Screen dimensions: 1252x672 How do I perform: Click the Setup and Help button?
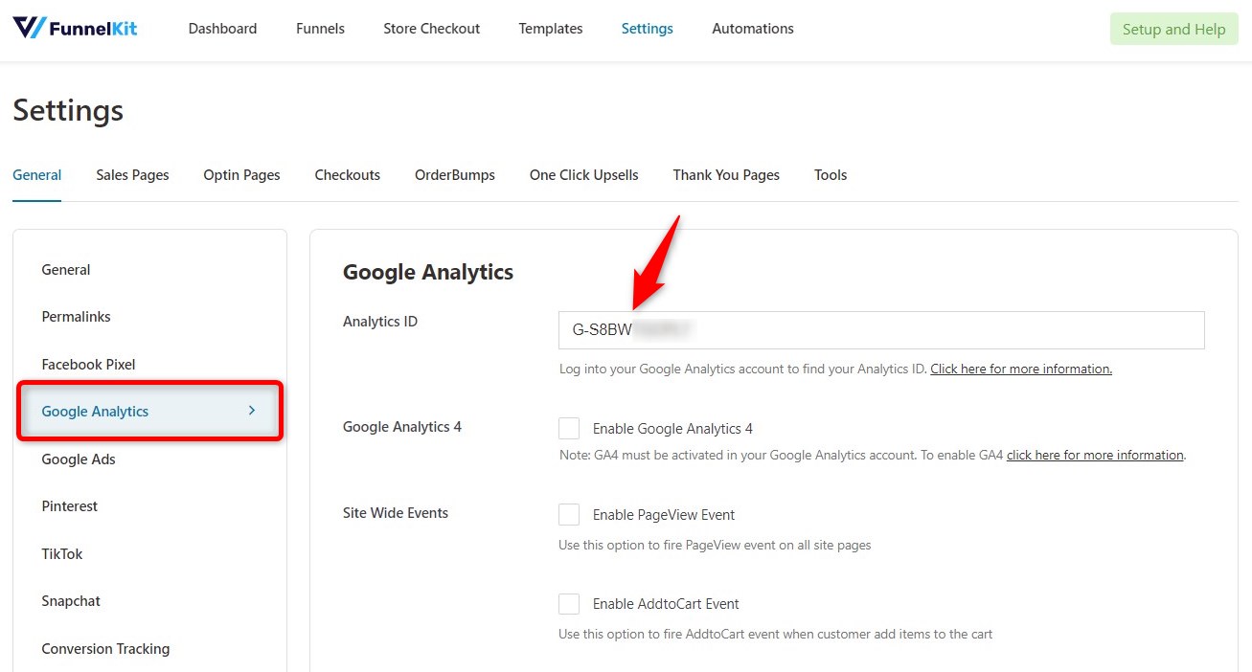[x=1173, y=29]
